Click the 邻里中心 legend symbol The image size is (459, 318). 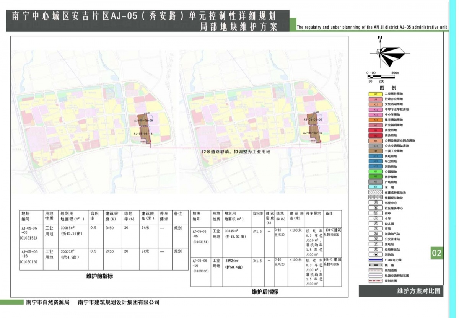click(376, 203)
